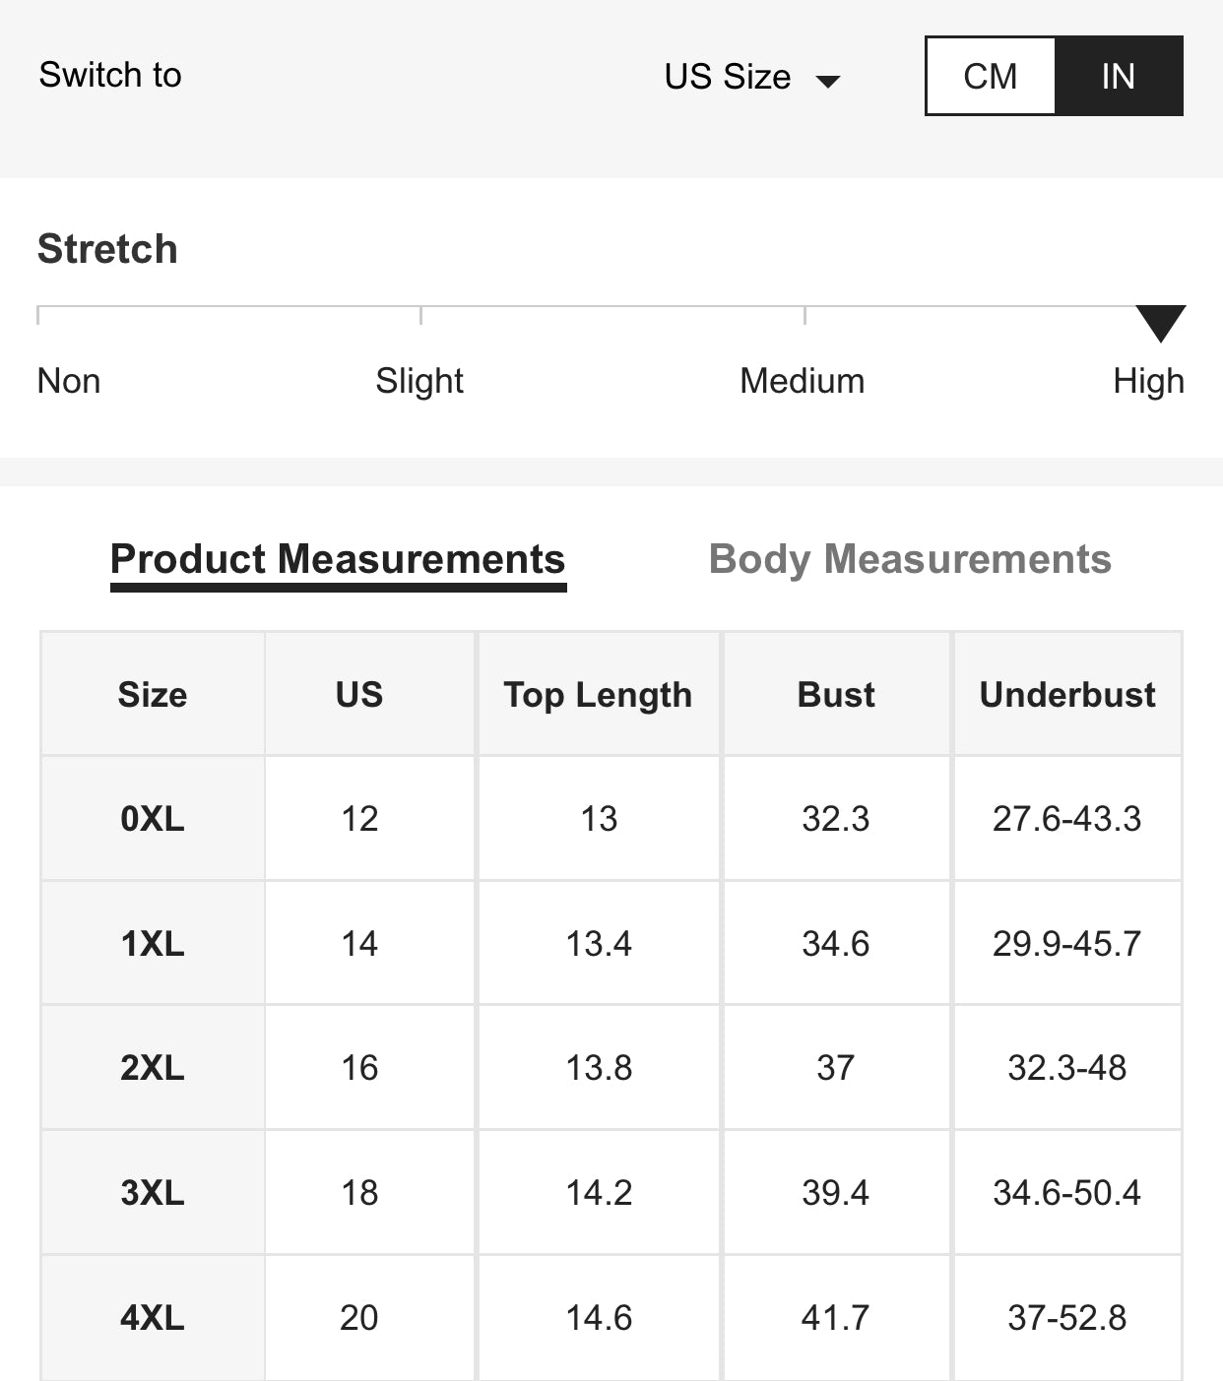Click the Switch to label
The image size is (1223, 1381).
[110, 75]
